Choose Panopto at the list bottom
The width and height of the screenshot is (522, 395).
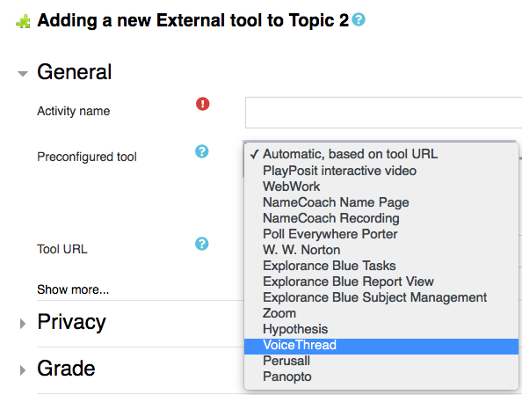381,377
